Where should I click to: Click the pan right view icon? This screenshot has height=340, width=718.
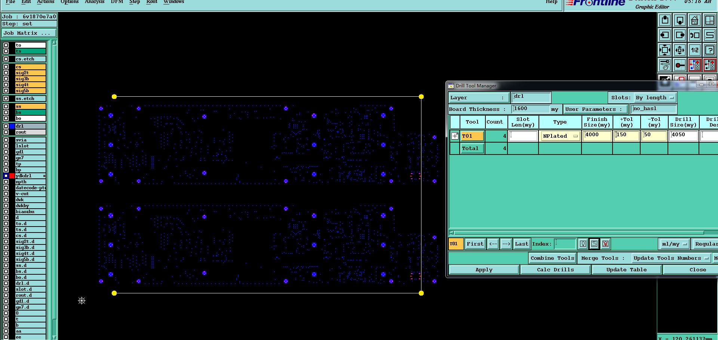point(680,35)
